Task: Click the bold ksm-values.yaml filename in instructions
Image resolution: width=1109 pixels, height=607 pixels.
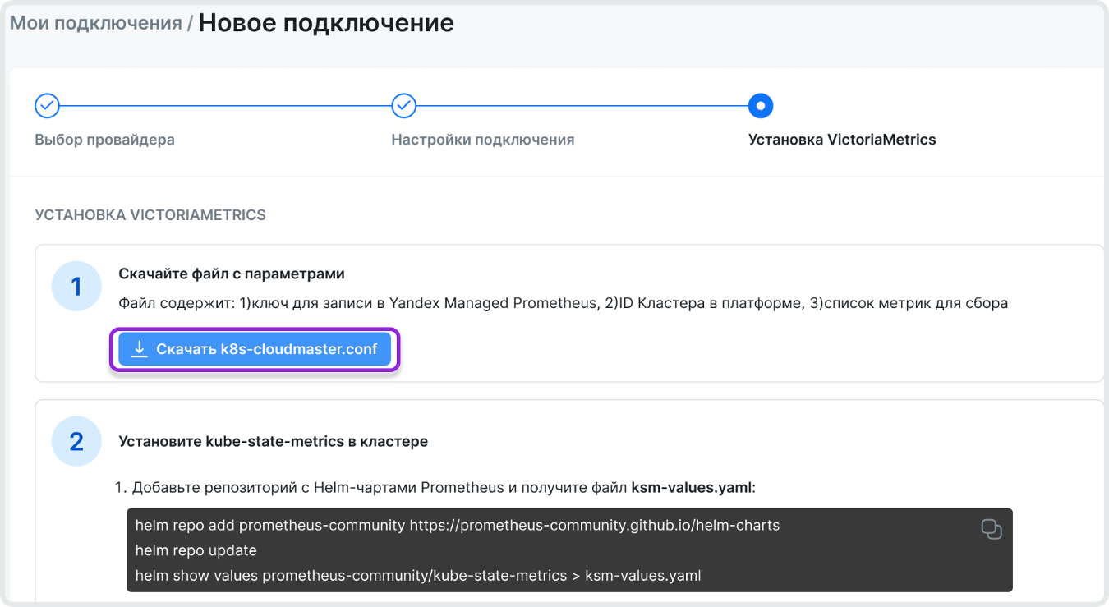Action: tap(691, 488)
